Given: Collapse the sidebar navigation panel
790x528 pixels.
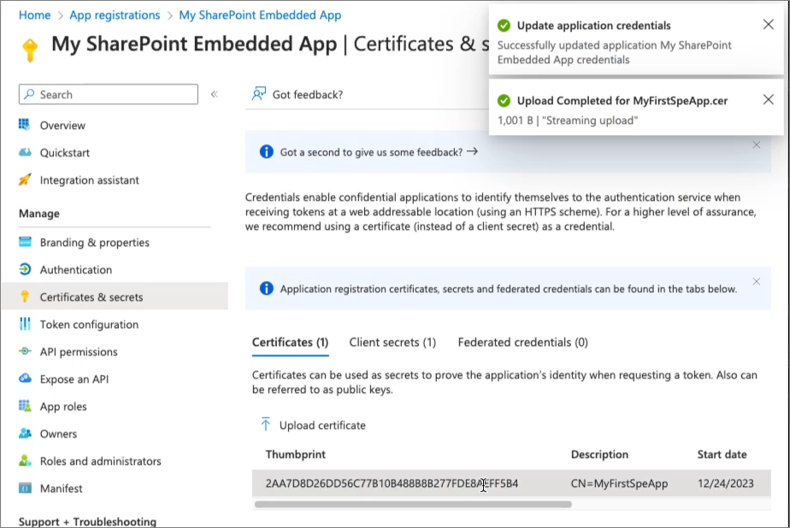Looking at the screenshot, I should point(215,94).
